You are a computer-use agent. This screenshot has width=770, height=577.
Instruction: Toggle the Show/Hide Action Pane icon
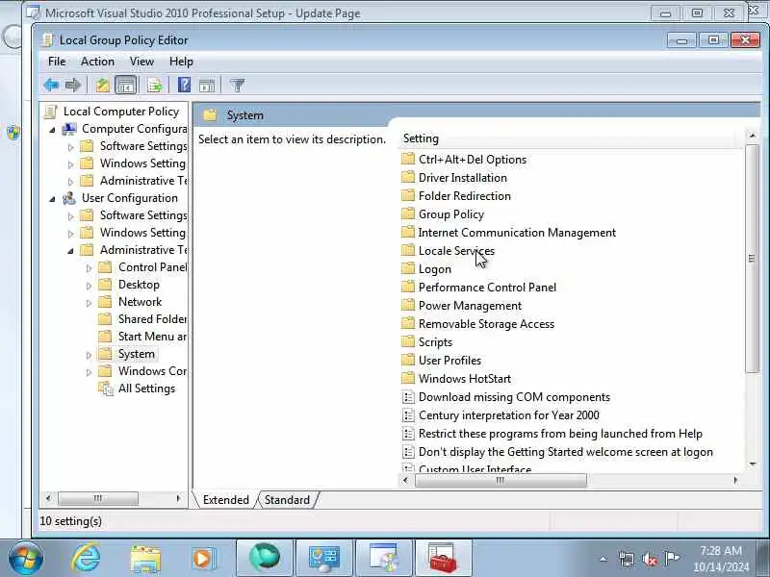point(207,86)
